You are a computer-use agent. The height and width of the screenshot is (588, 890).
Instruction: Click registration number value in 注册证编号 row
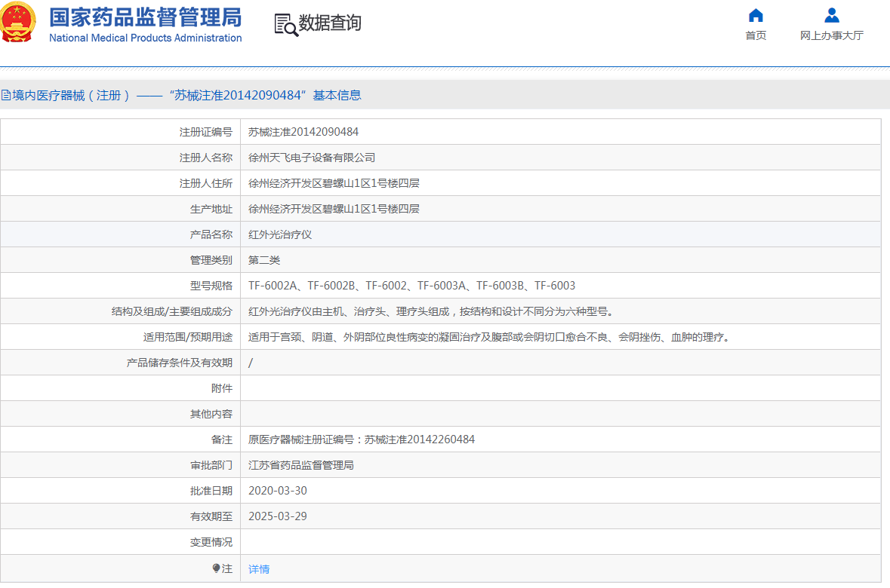tap(303, 132)
